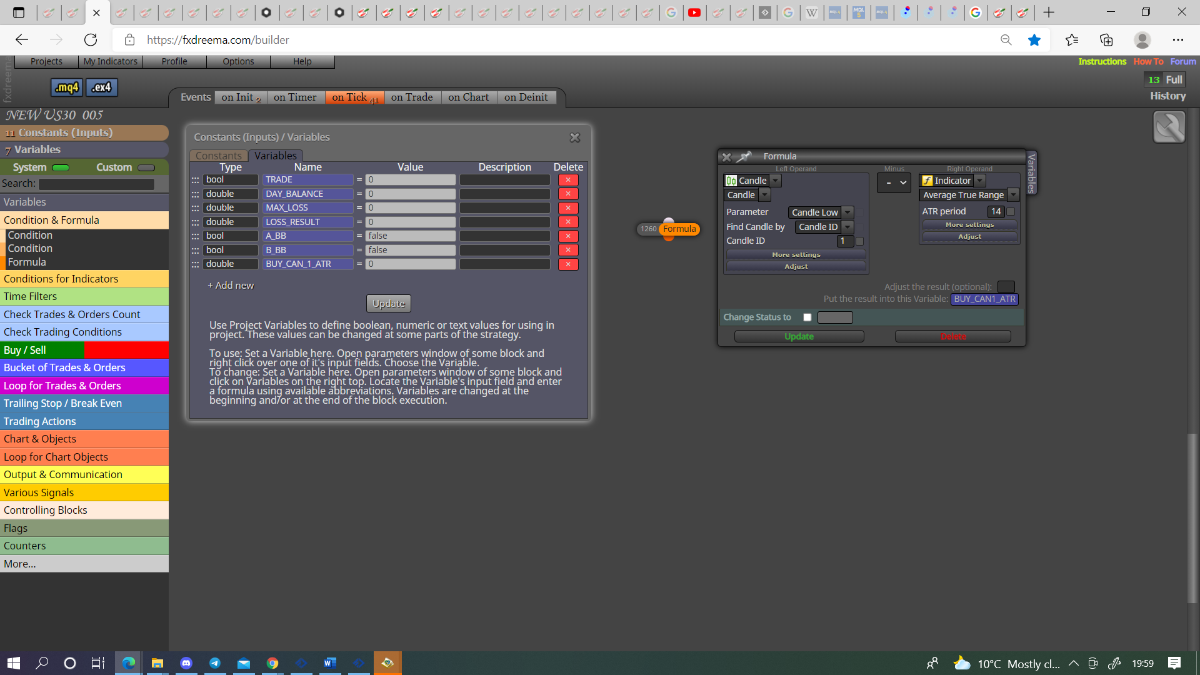Image resolution: width=1200 pixels, height=675 pixels.
Task: Open the Candle subtype dropdown
Action: point(765,195)
